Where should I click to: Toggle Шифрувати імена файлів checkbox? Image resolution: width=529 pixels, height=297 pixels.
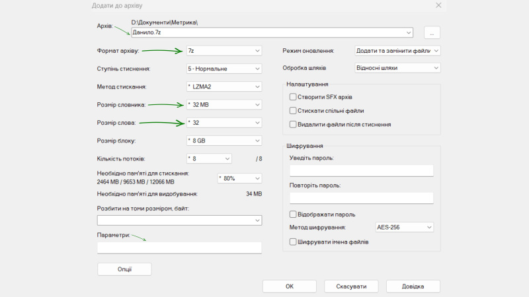tap(293, 242)
